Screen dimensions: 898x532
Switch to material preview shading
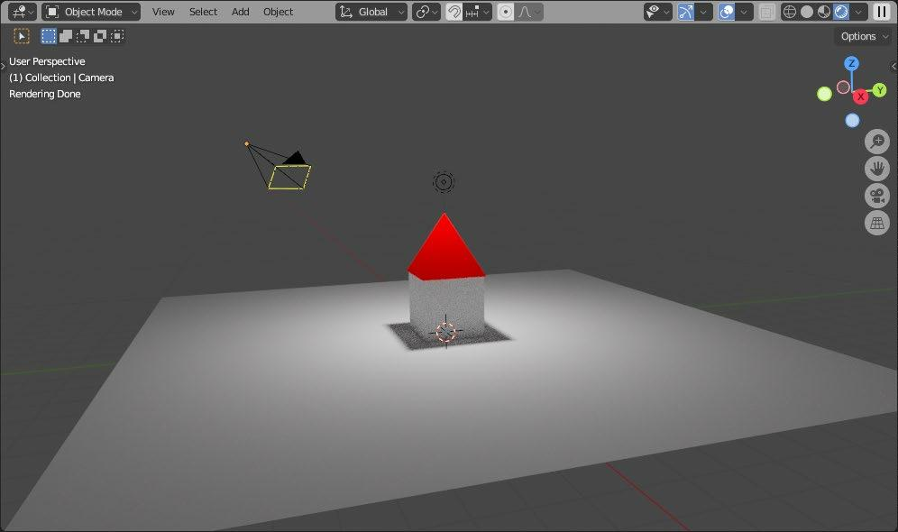point(824,12)
